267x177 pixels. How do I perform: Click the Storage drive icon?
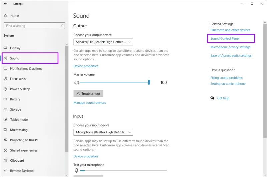[x=5, y=109]
